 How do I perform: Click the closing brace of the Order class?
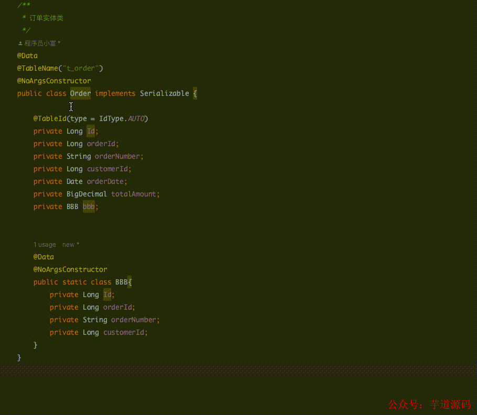click(19, 357)
